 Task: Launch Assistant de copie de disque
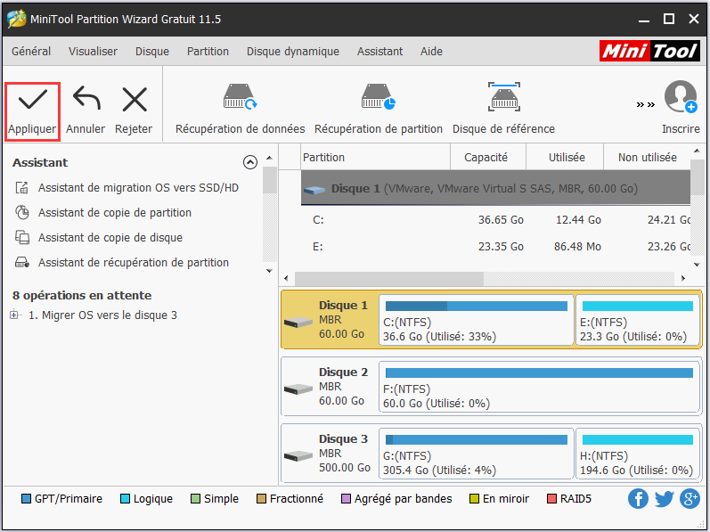110,237
